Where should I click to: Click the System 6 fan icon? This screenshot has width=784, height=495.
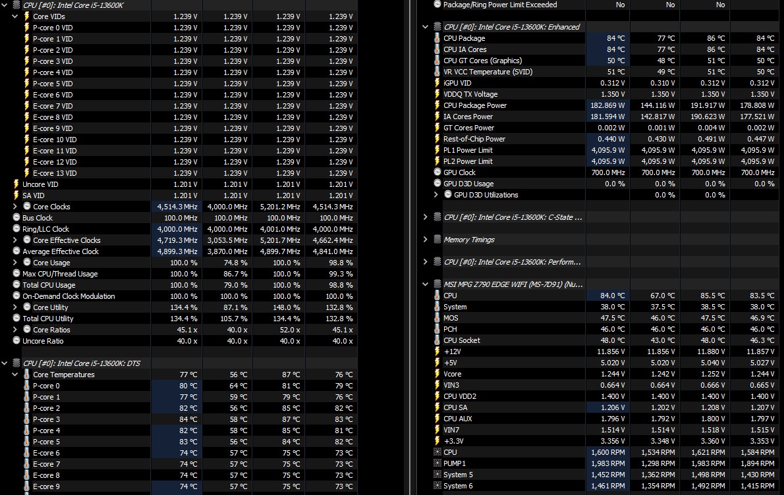437,486
